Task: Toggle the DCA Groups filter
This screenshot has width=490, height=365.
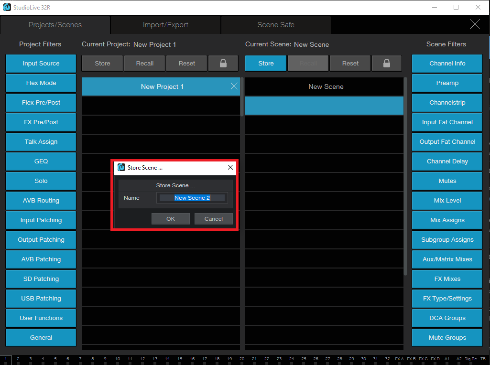Action: tap(447, 318)
